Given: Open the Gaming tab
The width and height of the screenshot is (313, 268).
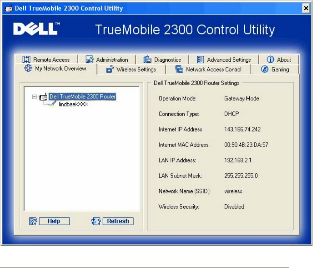Looking at the screenshot, I should pyautogui.click(x=275, y=69).
